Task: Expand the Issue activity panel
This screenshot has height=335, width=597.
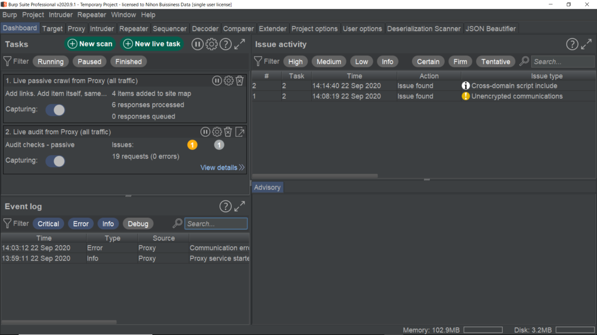Action: point(587,44)
